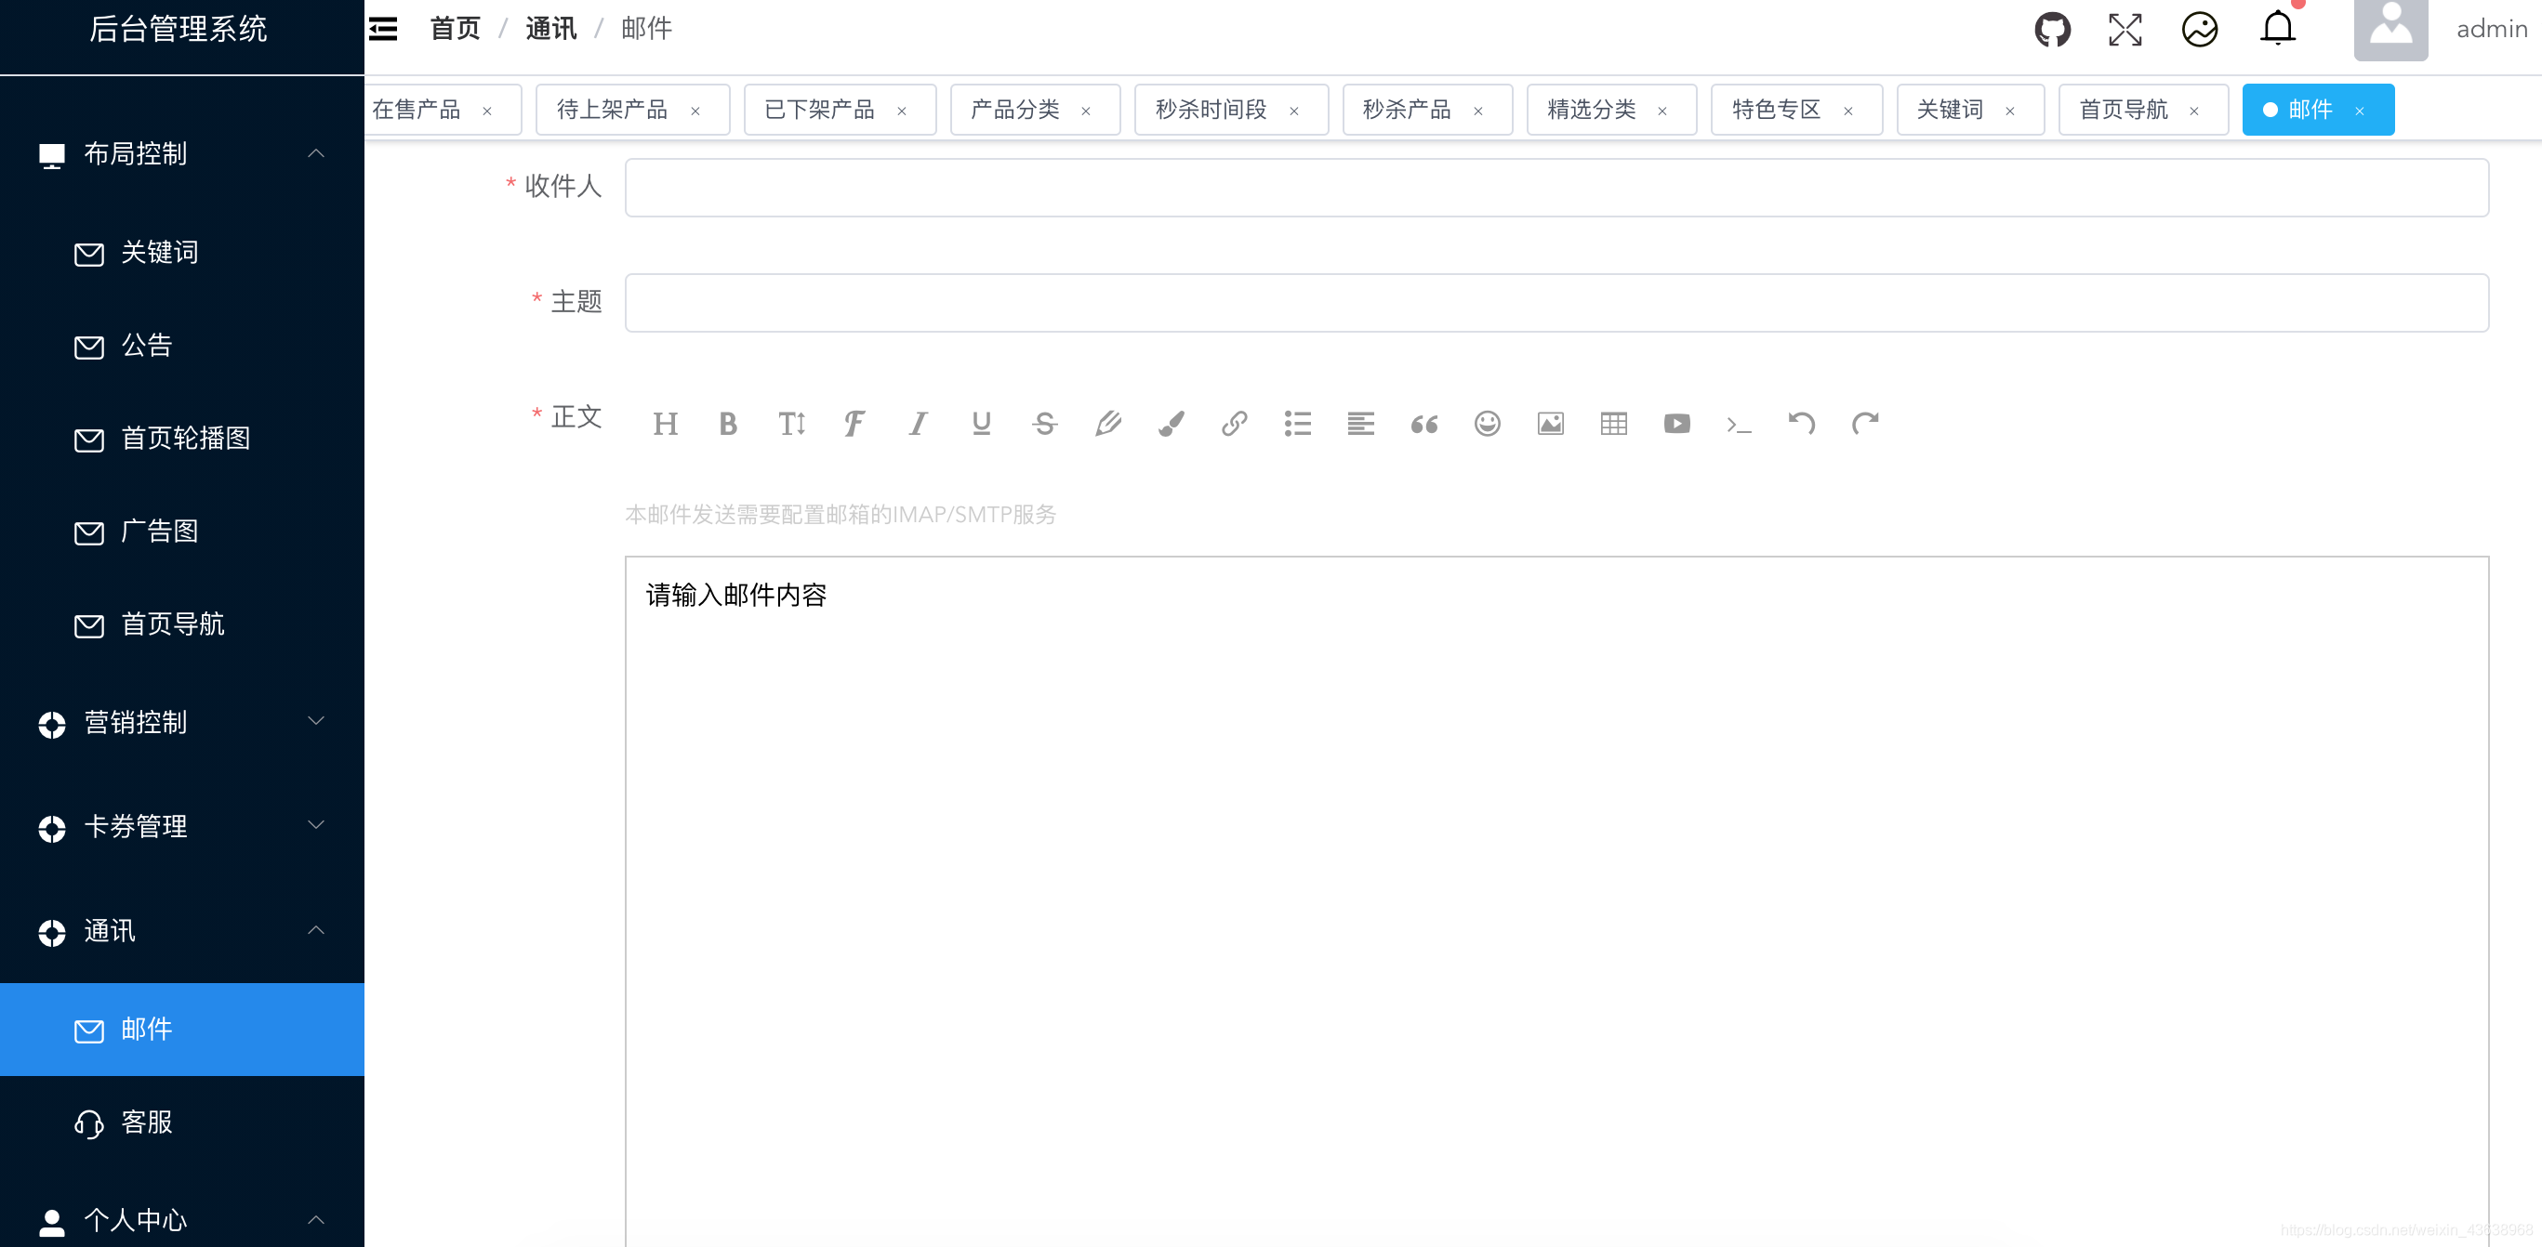Insert a hyperlink in the email editor
Viewport: 2542px width, 1247px height.
(1234, 423)
